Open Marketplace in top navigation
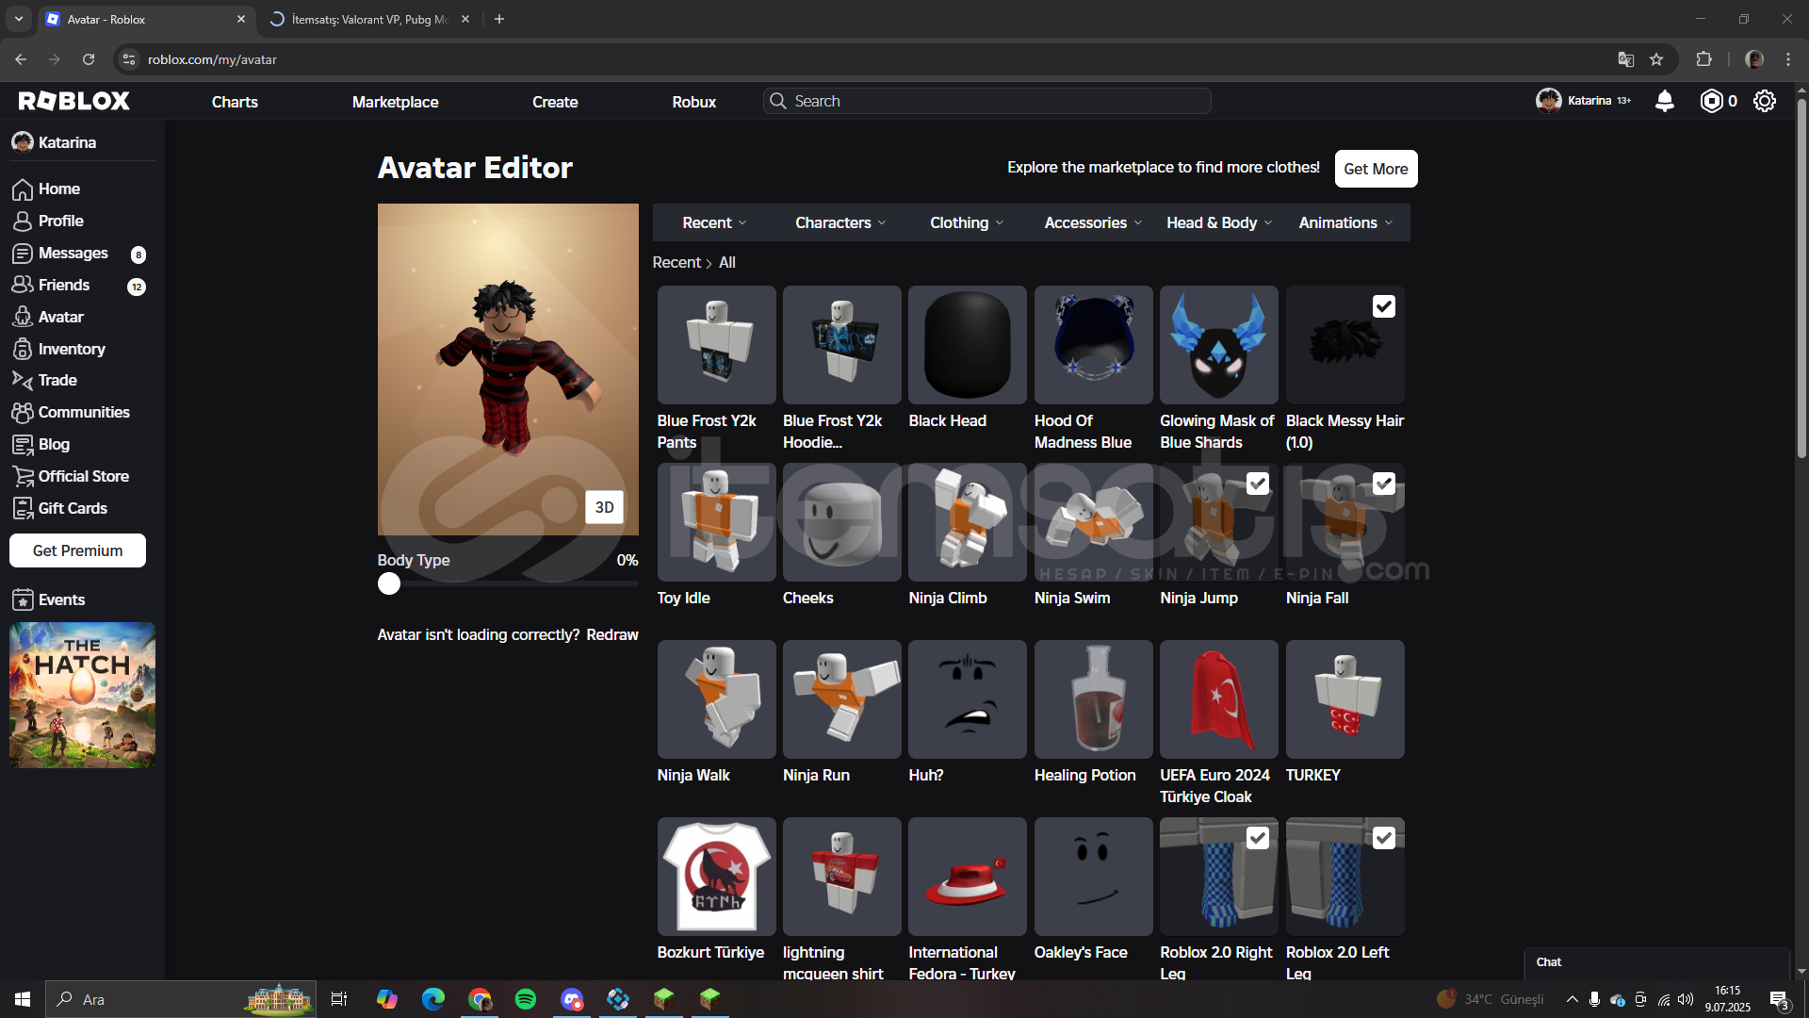1809x1018 pixels. tap(395, 102)
